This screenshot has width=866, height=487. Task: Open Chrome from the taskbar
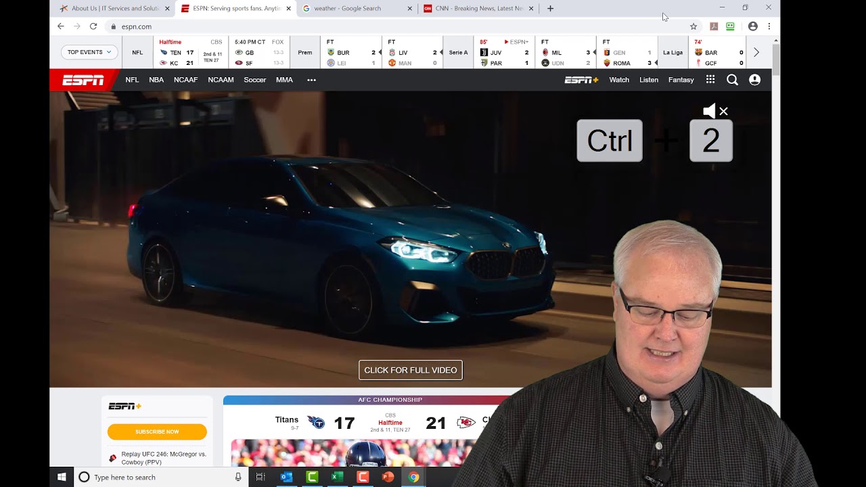413,477
